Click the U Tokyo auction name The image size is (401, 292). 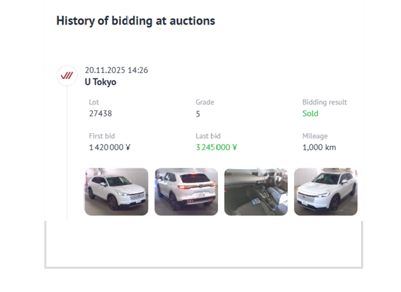click(100, 82)
